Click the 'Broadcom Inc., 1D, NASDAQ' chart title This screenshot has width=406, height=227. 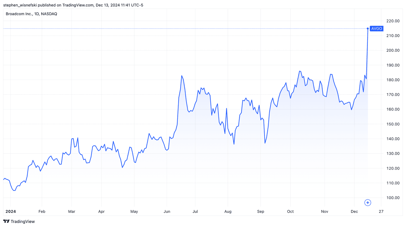(31, 14)
